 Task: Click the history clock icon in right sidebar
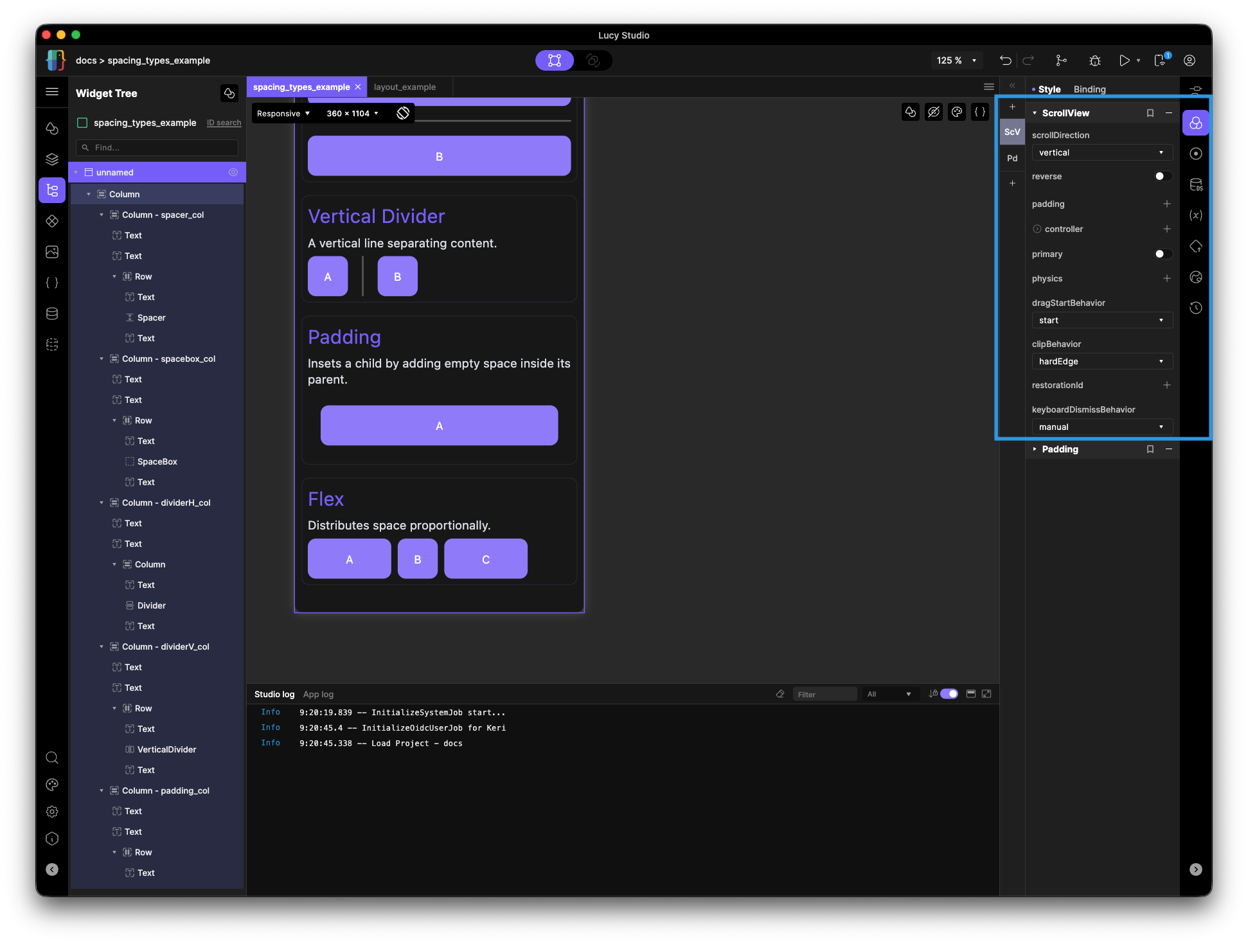[1195, 308]
